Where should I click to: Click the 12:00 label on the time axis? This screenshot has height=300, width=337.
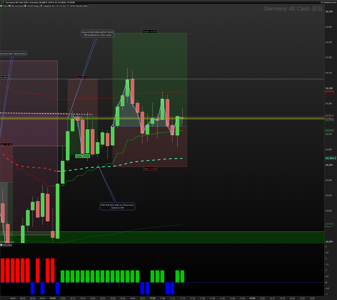252,298
